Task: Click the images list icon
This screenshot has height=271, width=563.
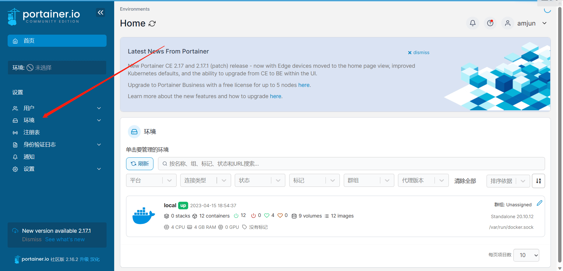Action: click(327, 216)
